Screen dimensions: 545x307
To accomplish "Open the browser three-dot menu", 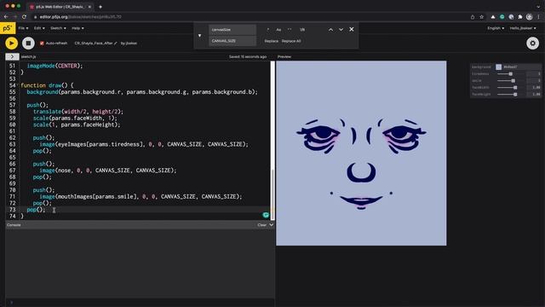I will (x=539, y=17).
